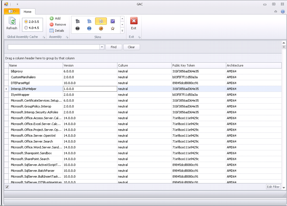Click the Find button
Viewport: 287px width, 206px height.
[x=114, y=47]
